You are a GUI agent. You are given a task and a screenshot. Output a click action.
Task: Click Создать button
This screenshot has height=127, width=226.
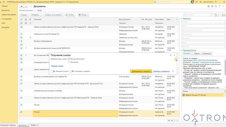click(x=24, y=15)
